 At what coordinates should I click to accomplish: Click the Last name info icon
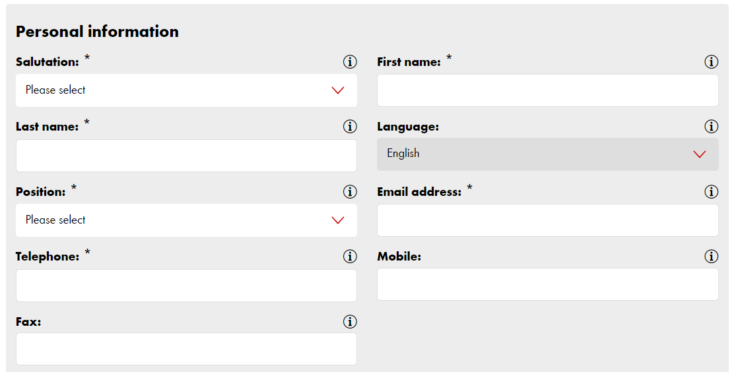[x=350, y=127]
